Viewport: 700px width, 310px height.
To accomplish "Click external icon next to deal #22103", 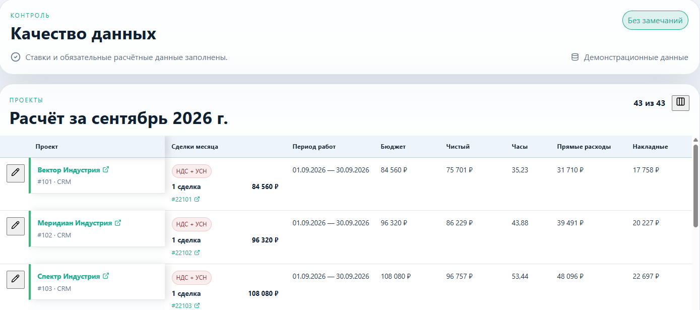I will point(197,305).
